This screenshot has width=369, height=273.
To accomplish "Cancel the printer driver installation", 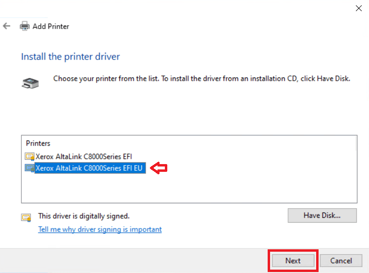I will (341, 260).
